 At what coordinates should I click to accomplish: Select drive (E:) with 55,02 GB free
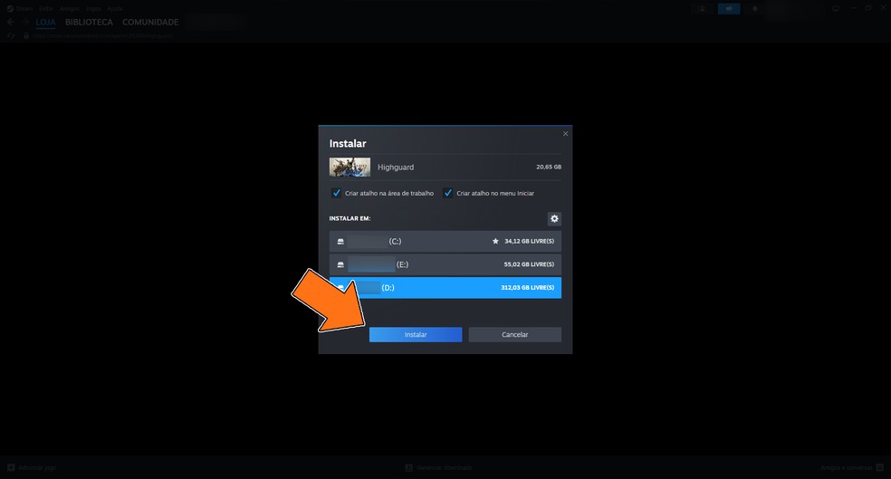pyautogui.click(x=445, y=264)
